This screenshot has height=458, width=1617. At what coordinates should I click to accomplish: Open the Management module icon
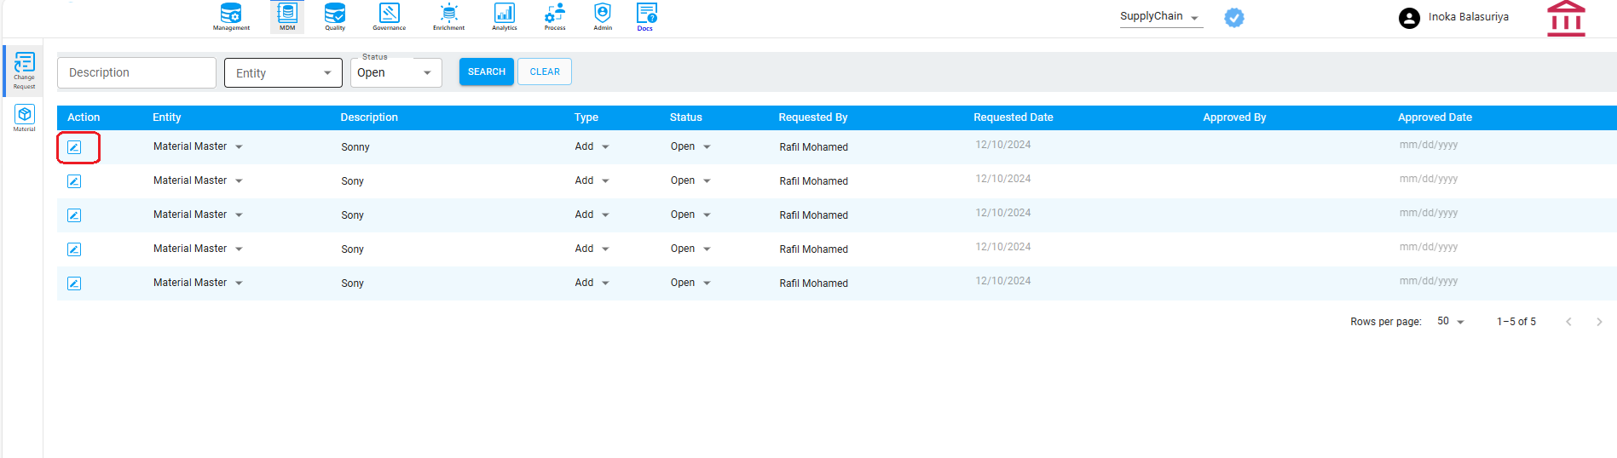231,16
